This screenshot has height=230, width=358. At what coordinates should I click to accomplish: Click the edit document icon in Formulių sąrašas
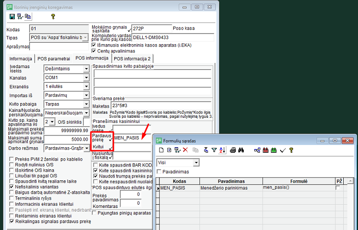coord(169,150)
